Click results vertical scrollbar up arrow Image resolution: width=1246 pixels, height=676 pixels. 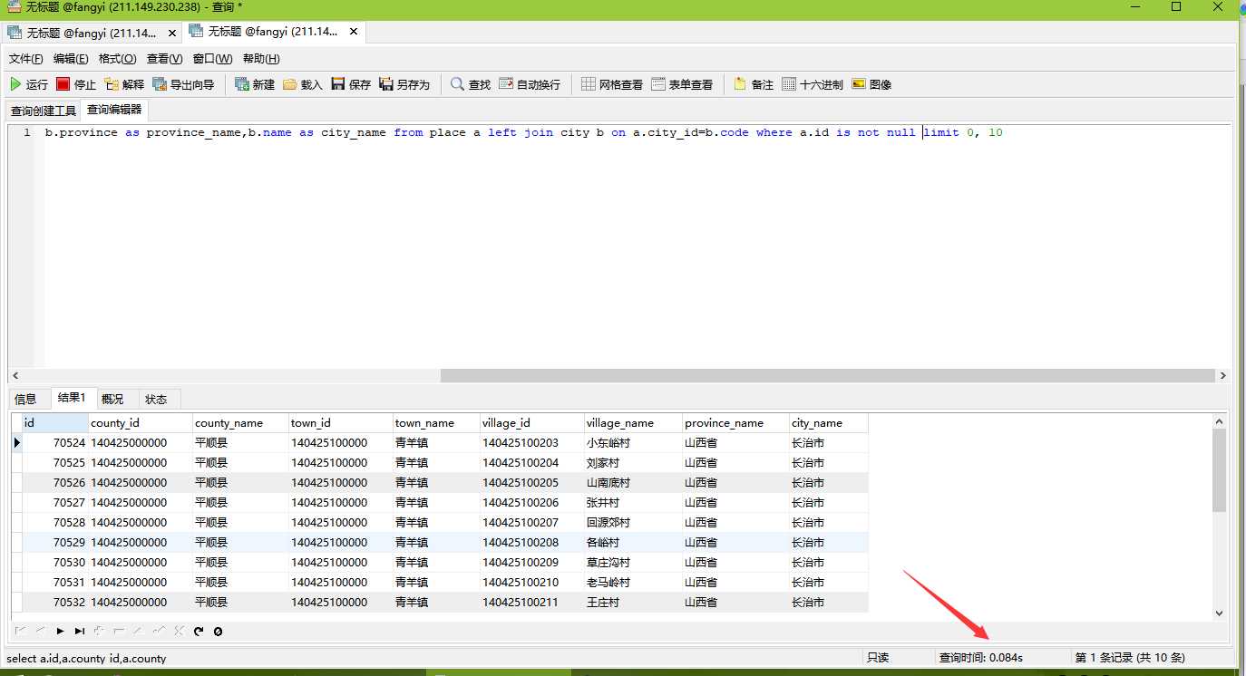[x=1220, y=421]
